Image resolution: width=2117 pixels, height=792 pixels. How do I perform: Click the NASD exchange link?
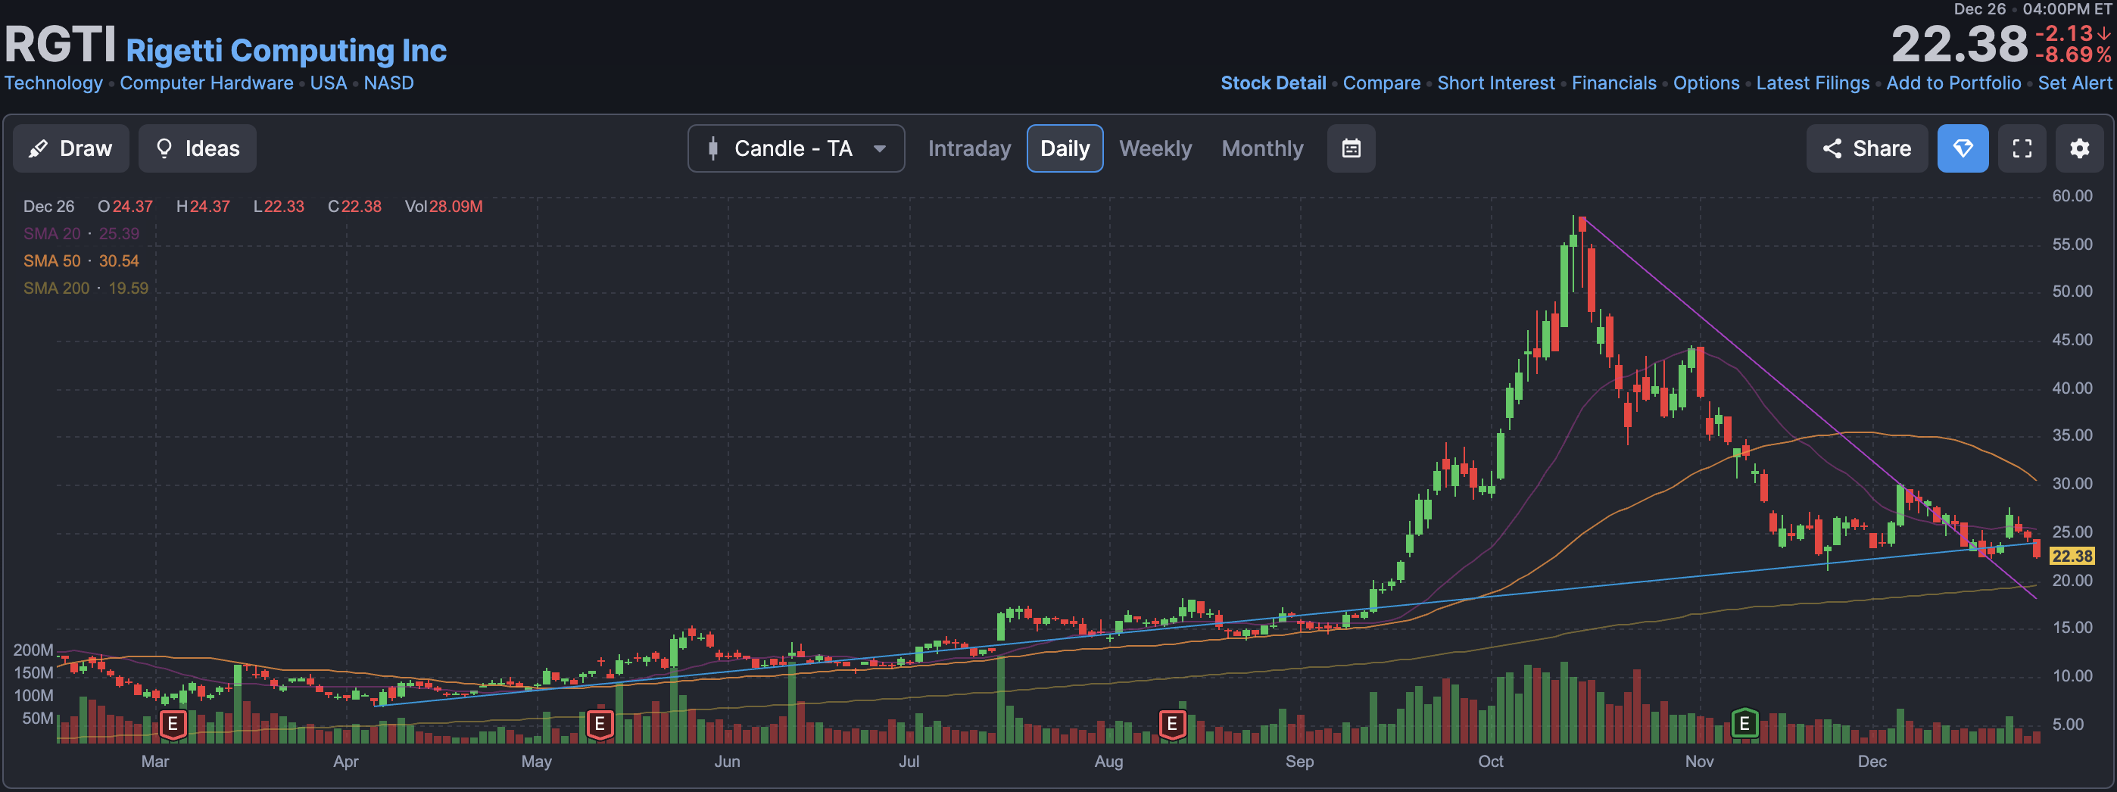(x=388, y=83)
